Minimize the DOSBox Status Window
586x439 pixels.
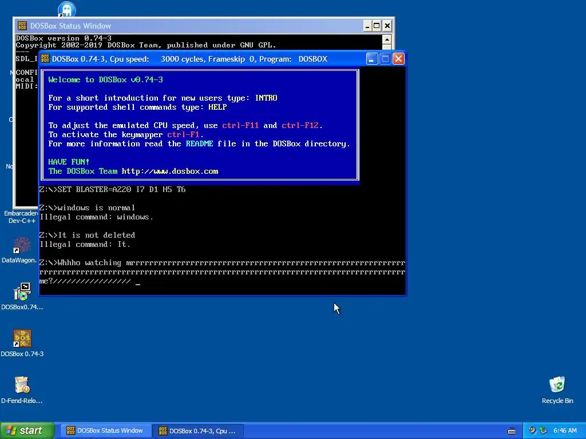pyautogui.click(x=367, y=26)
